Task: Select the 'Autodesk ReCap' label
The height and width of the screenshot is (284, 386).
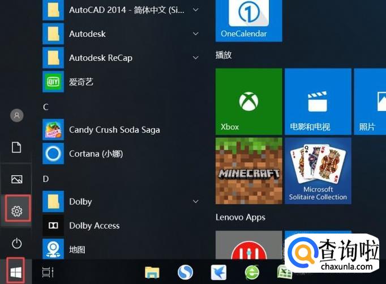Action: tap(101, 58)
